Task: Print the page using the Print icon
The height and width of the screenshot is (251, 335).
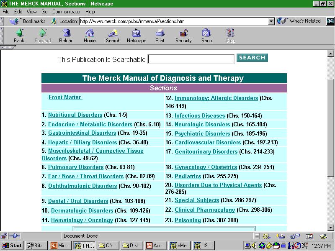Action: tap(160, 36)
